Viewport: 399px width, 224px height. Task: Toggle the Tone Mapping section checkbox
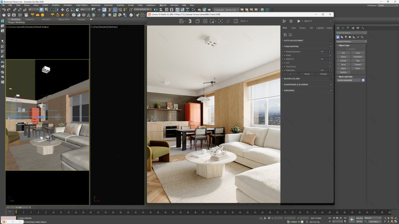331,47
